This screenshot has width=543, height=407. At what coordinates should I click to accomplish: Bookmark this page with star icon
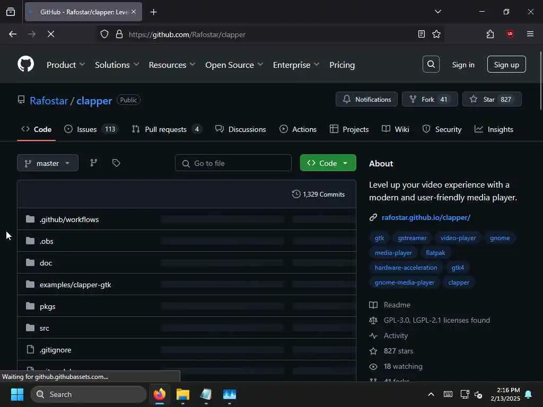point(436,34)
